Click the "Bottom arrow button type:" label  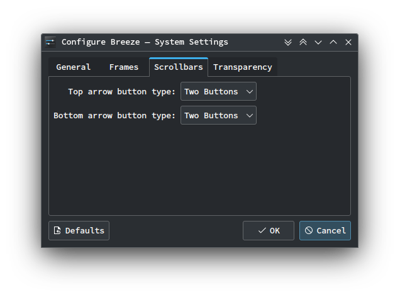click(114, 115)
